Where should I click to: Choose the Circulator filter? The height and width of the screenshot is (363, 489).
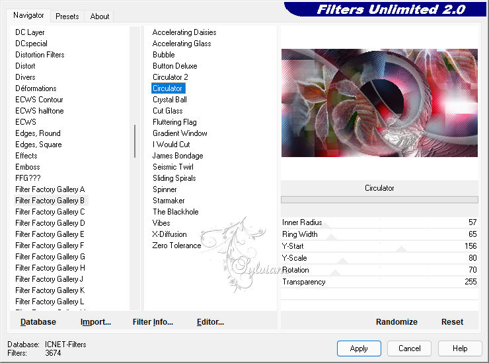[x=168, y=88]
